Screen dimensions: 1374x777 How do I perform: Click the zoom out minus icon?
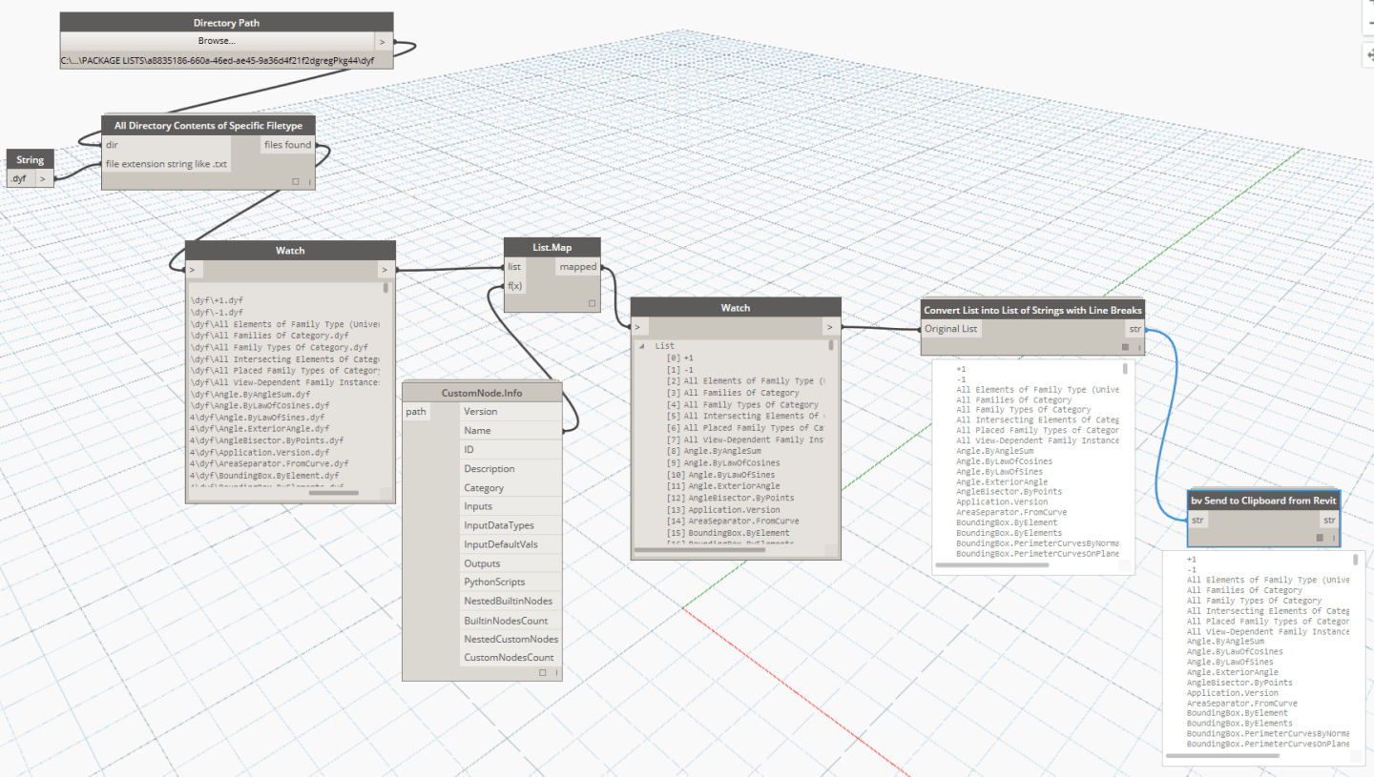pos(1369,21)
